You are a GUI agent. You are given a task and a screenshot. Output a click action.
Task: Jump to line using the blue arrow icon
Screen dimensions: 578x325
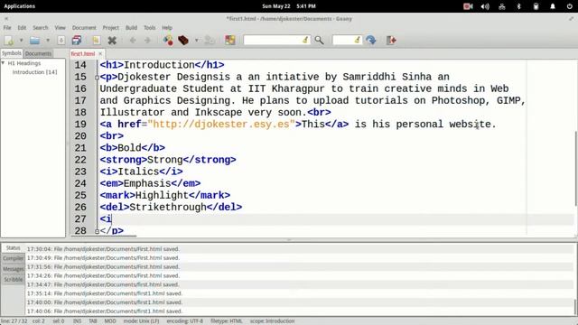(371, 40)
